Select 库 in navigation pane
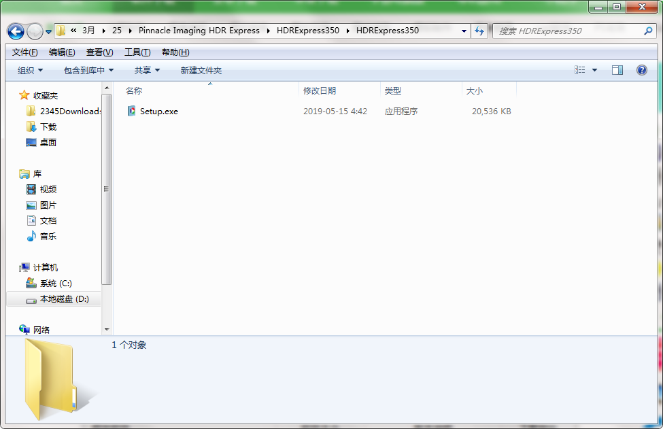 (37, 174)
